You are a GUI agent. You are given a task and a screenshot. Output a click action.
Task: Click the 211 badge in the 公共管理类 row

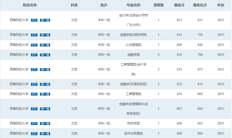34,45
